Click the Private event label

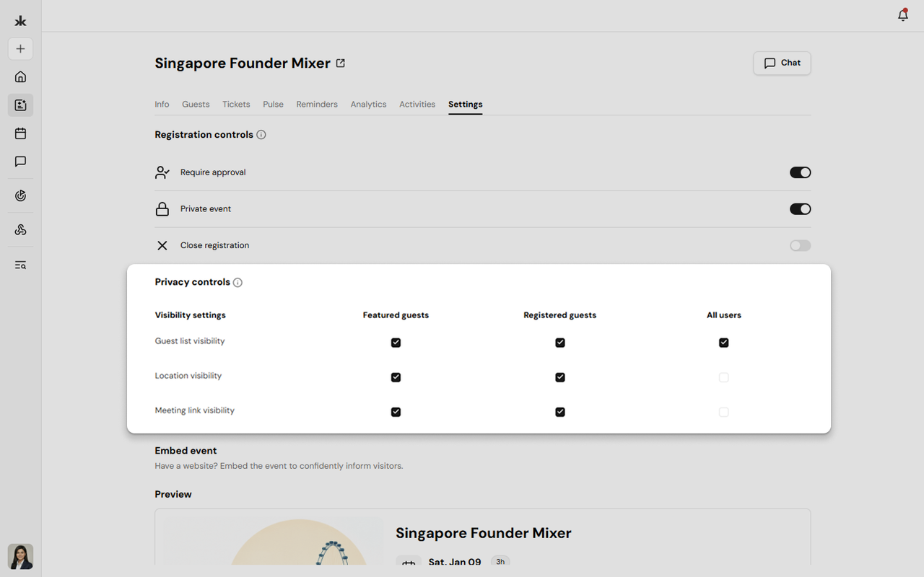tap(206, 209)
